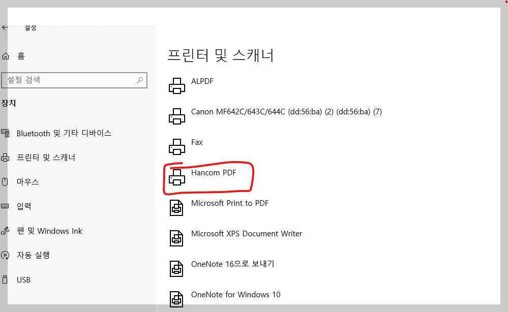Click the Fax printer icon
The image size is (508, 312).
pos(177,147)
